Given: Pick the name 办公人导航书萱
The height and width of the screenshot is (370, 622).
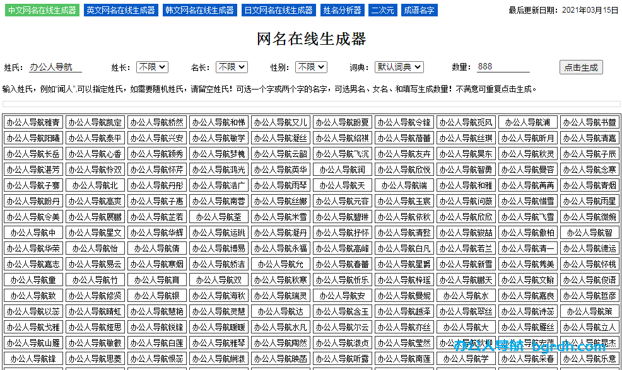Looking at the screenshot, I should click(x=591, y=122).
